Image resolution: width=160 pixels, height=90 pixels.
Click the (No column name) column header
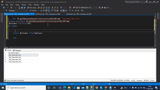pyautogui.click(x=23, y=53)
